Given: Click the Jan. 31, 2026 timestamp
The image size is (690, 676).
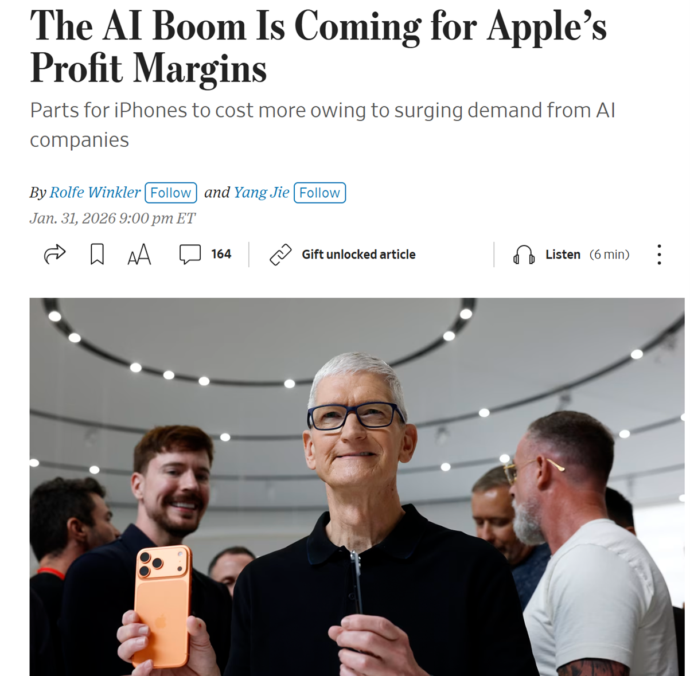Looking at the screenshot, I should (112, 218).
